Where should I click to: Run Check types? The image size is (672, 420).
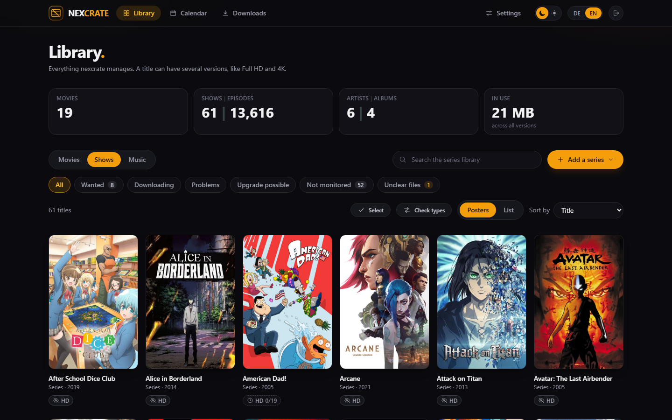[x=424, y=210]
